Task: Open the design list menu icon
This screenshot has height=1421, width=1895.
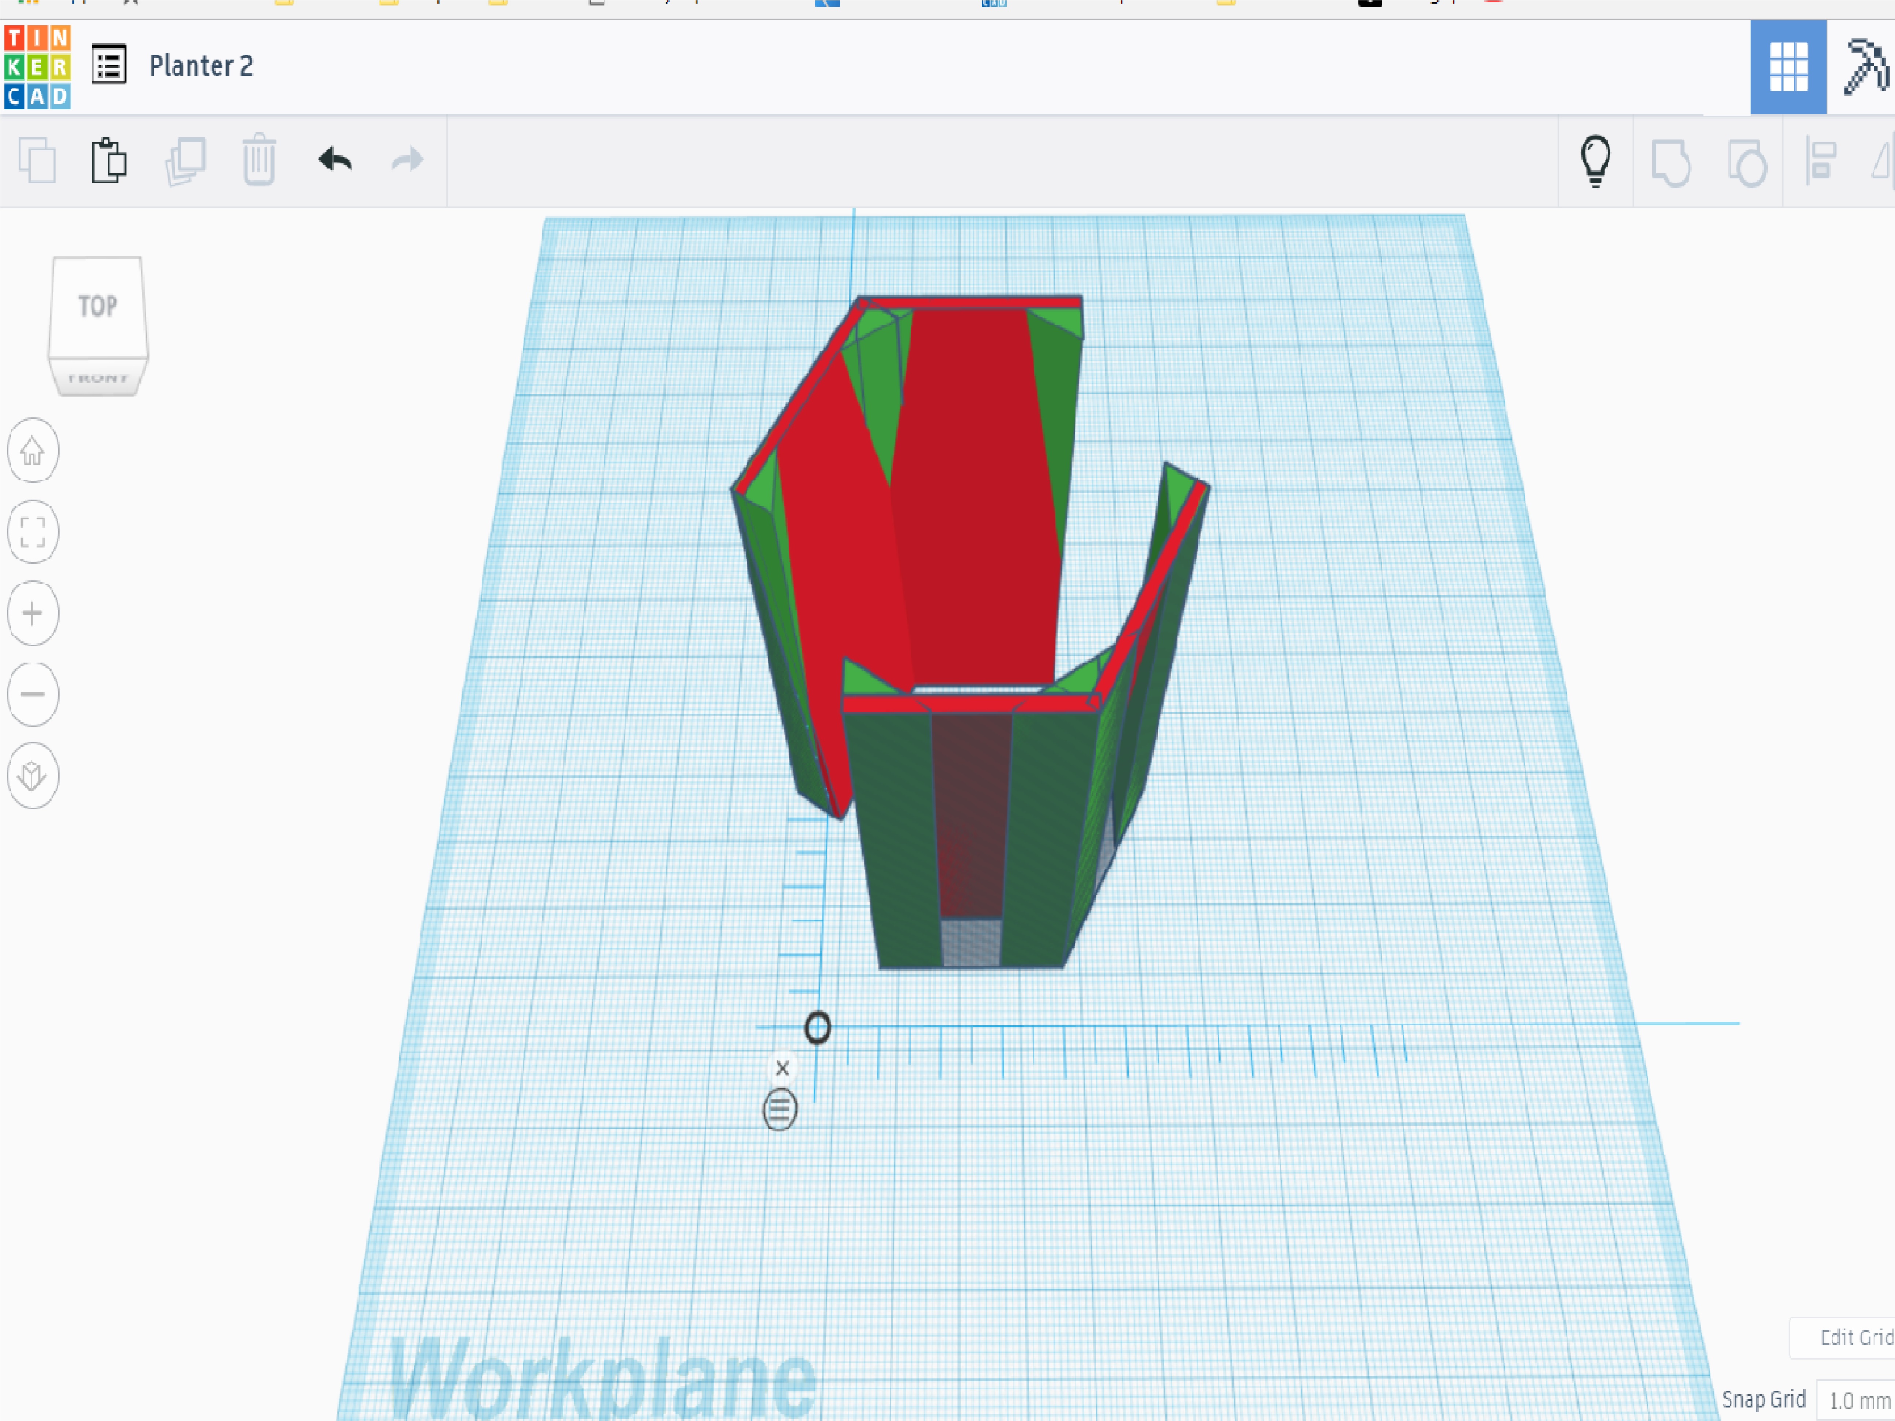Action: 109,65
